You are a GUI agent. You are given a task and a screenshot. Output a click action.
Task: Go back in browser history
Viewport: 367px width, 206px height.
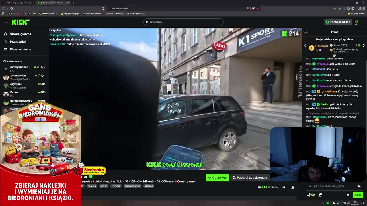[3, 9]
